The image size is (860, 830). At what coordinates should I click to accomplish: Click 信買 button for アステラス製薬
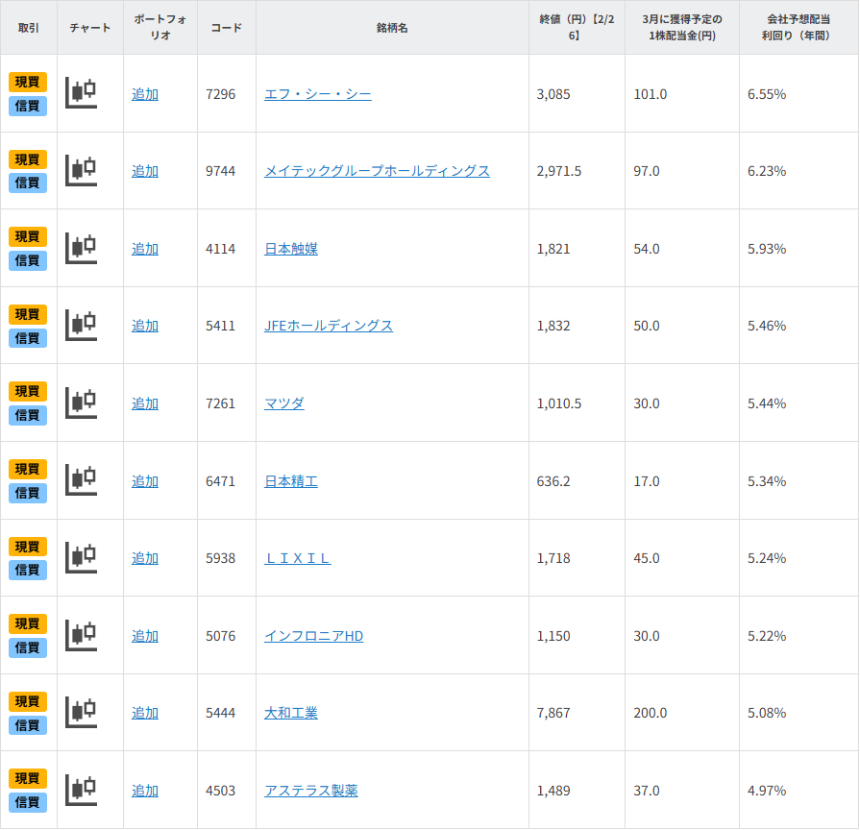(28, 802)
